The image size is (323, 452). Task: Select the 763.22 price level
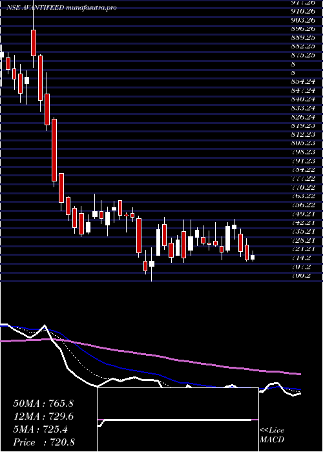[303, 196]
